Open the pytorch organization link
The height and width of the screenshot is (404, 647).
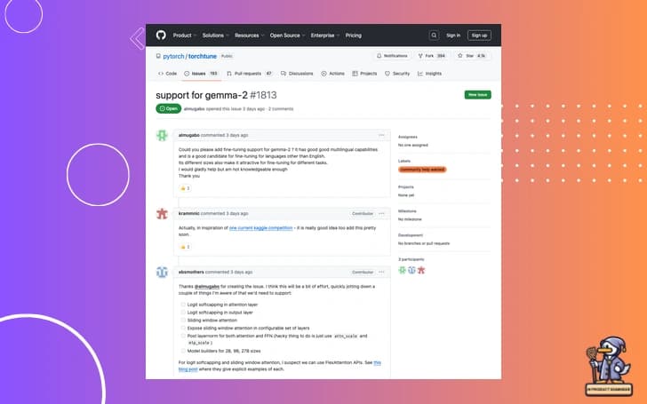click(x=173, y=56)
